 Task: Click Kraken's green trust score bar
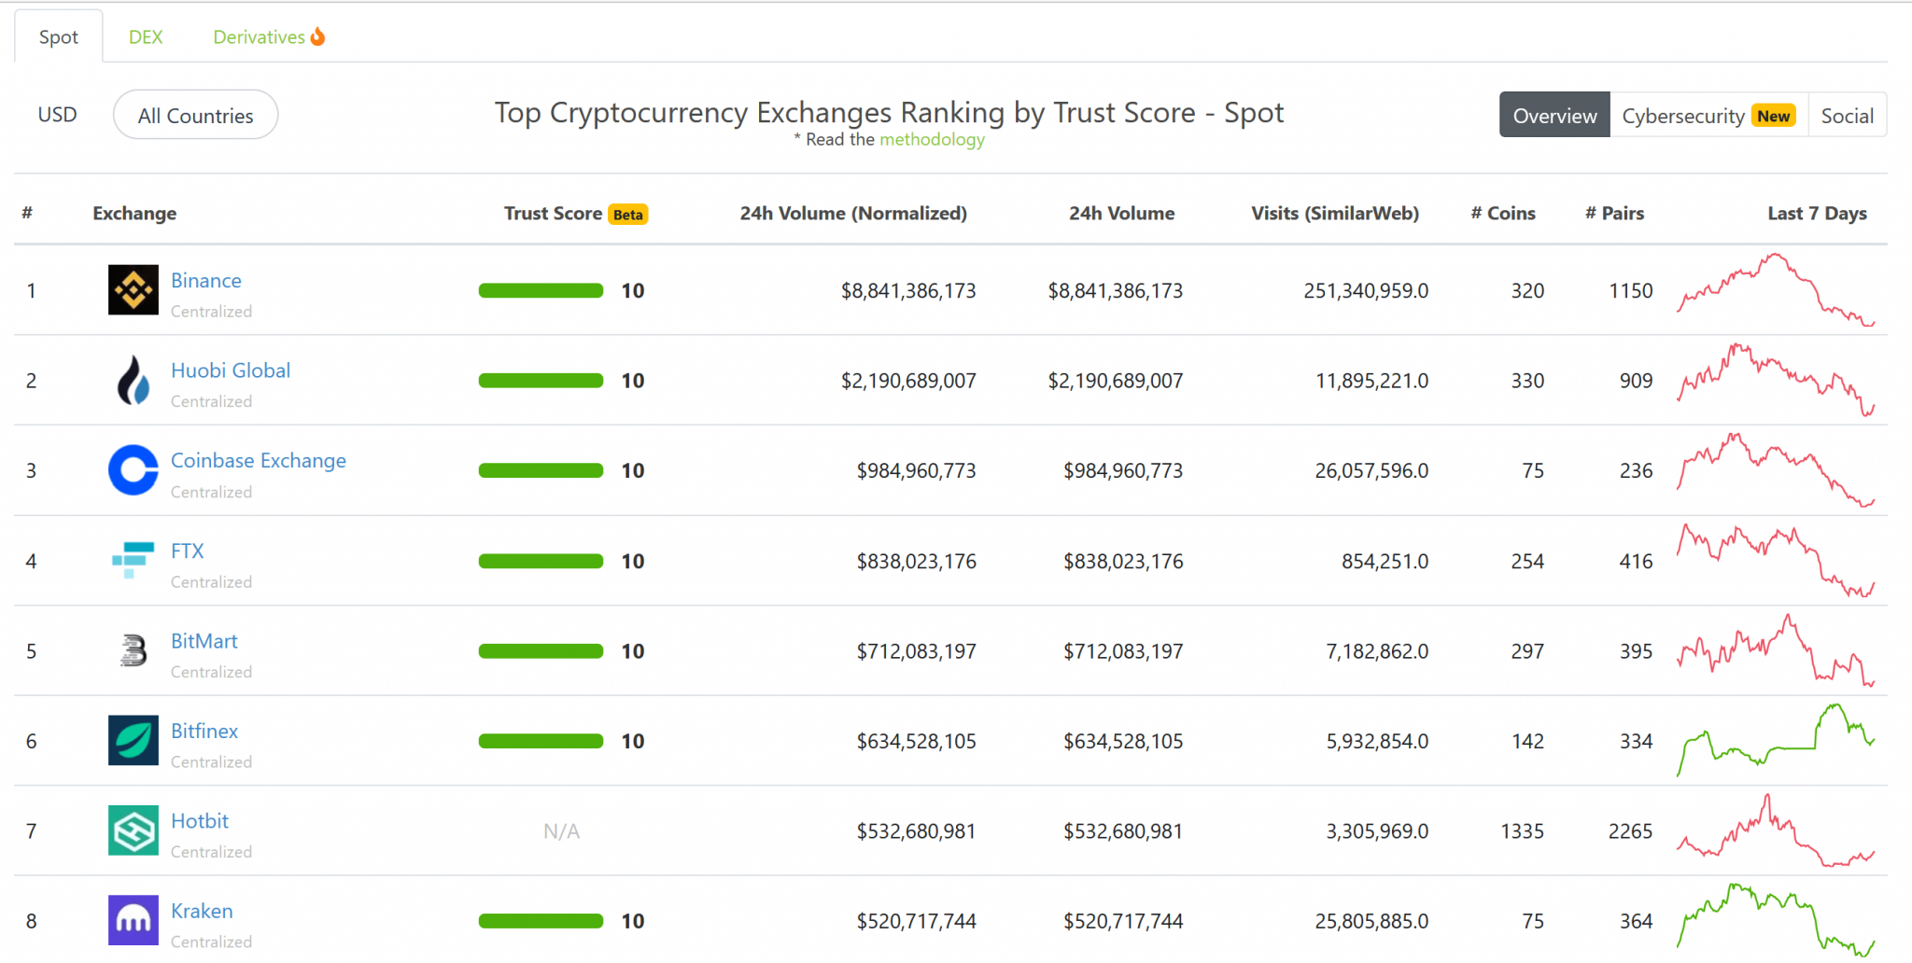click(x=540, y=921)
